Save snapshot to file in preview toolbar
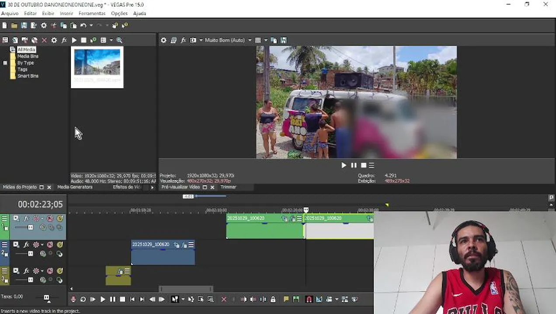 pyautogui.click(x=284, y=40)
